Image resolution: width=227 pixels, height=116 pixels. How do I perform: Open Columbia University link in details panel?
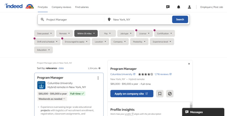121,74
